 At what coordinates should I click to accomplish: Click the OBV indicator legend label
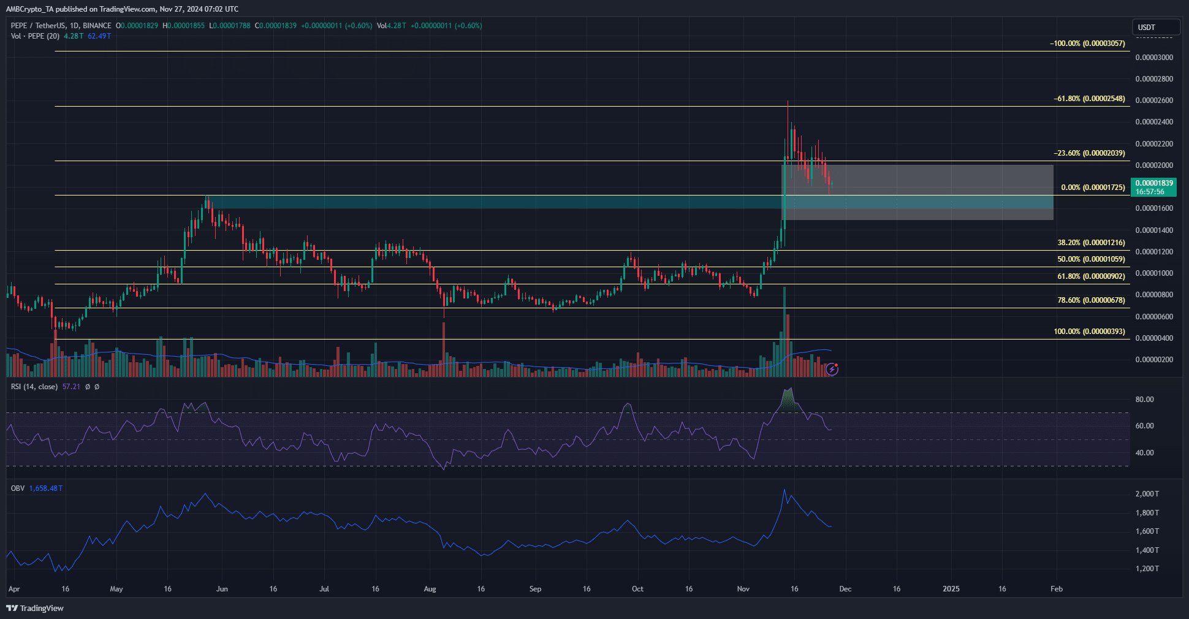[18, 488]
